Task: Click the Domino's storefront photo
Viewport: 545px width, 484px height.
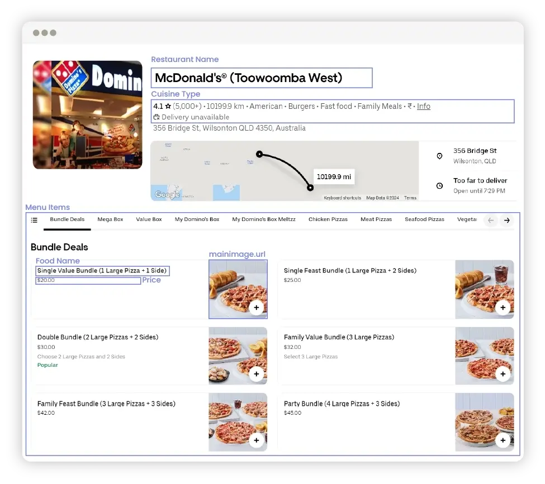Action: (x=88, y=115)
